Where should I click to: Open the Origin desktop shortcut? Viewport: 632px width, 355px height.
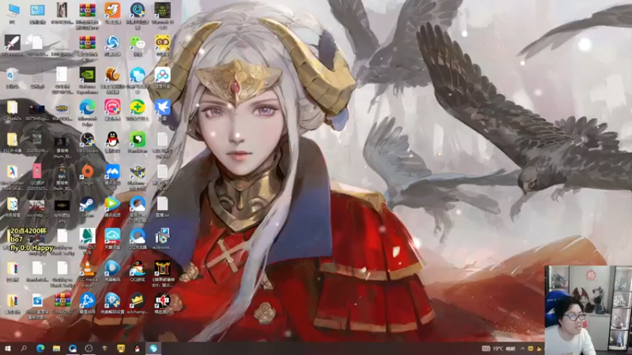[x=87, y=172]
